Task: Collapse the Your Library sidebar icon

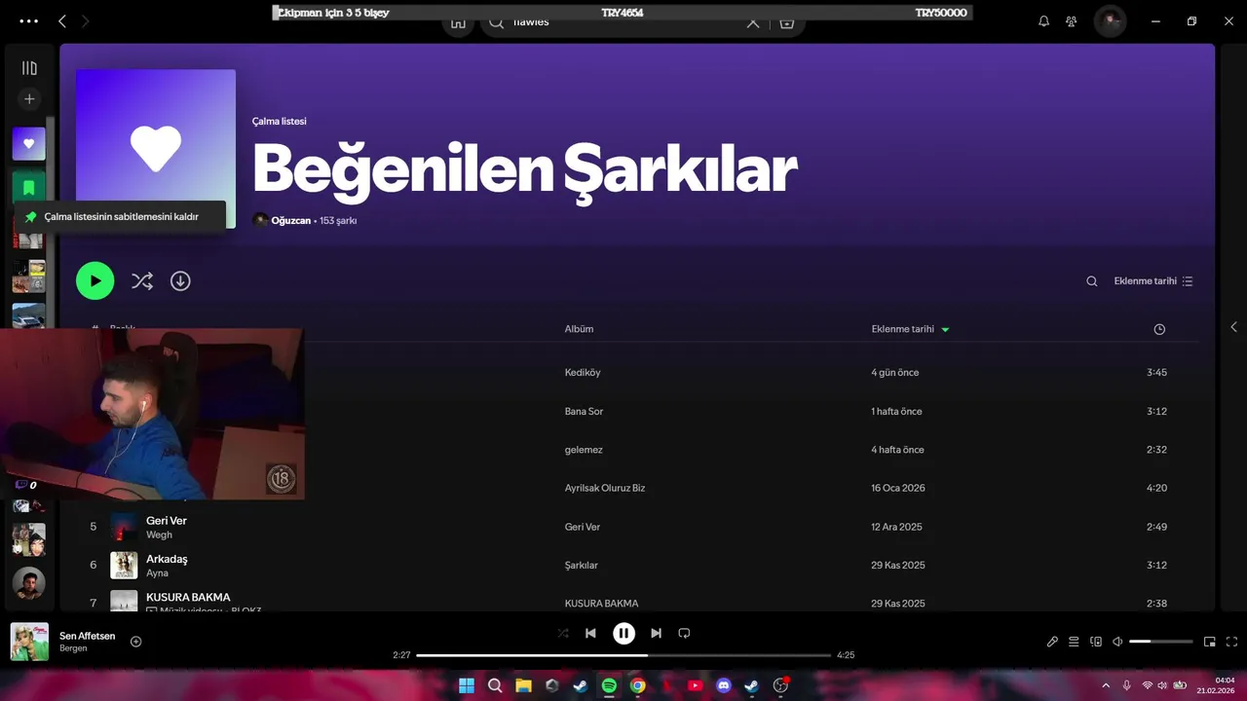Action: coord(29,68)
